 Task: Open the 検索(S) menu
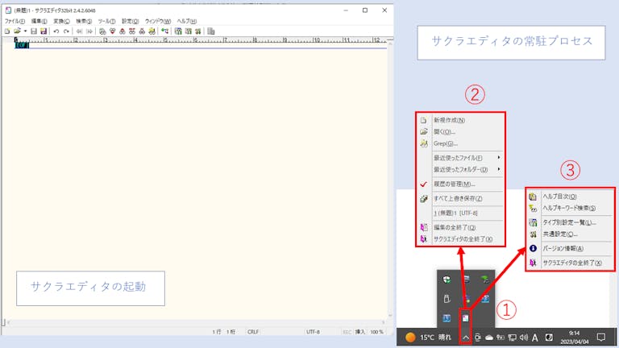tap(84, 21)
